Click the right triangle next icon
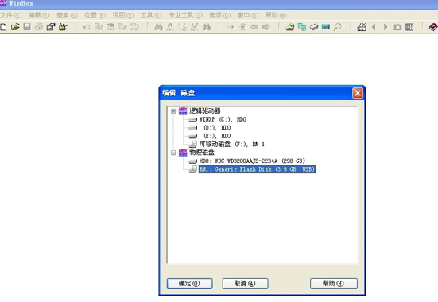The image size is (438, 302). (x=386, y=27)
